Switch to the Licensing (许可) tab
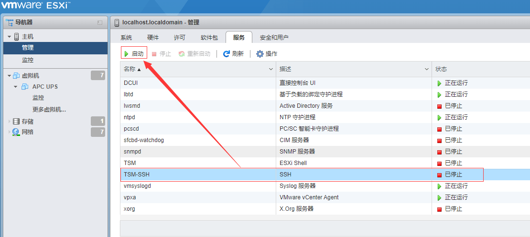The height and width of the screenshot is (237, 530). pos(180,37)
